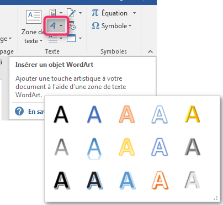This screenshot has width=223, height=205.
Task: Click the blue question mark help icon
Action: pos(19,111)
